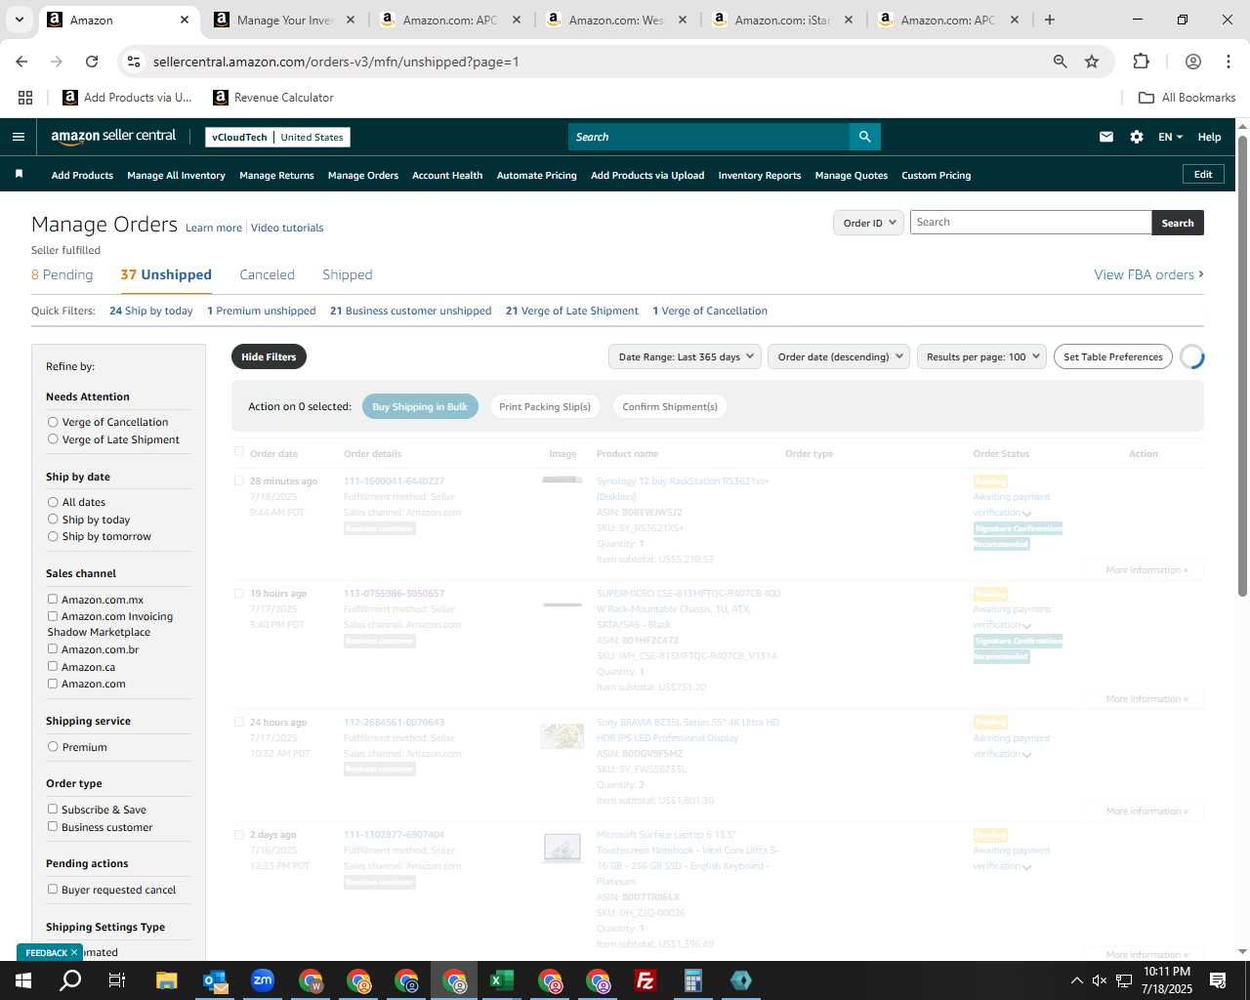
Task: Click the magnifier search button in header
Action: pyautogui.click(x=864, y=137)
